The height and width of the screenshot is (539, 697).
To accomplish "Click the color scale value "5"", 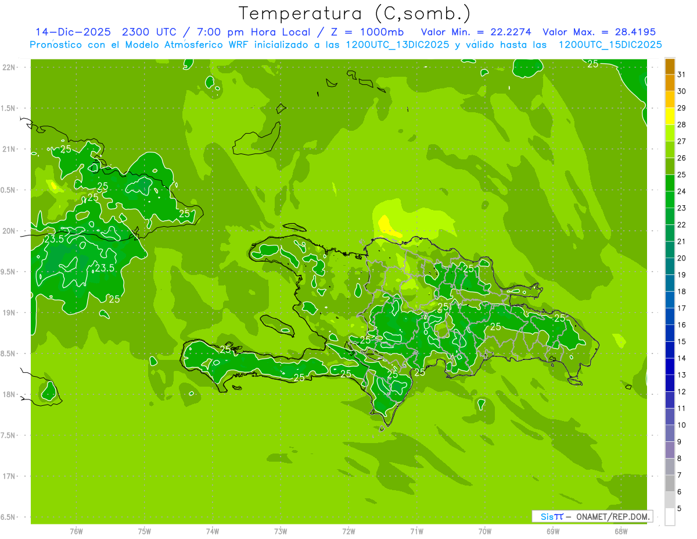I will point(680,509).
